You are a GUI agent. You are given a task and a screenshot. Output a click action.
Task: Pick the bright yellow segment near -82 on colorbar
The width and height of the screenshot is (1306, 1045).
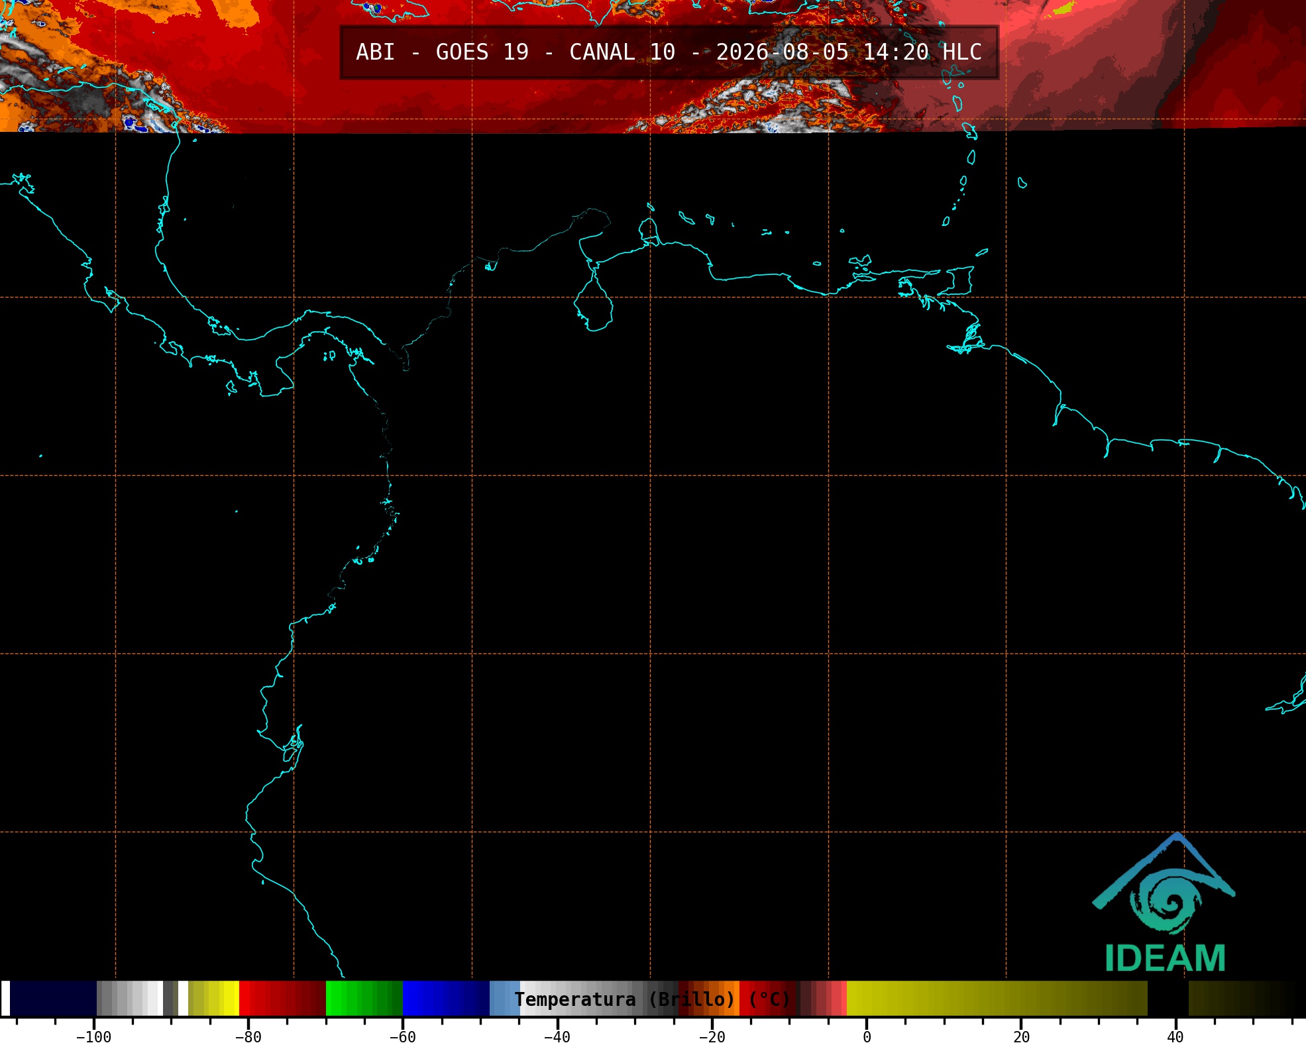[x=230, y=998]
